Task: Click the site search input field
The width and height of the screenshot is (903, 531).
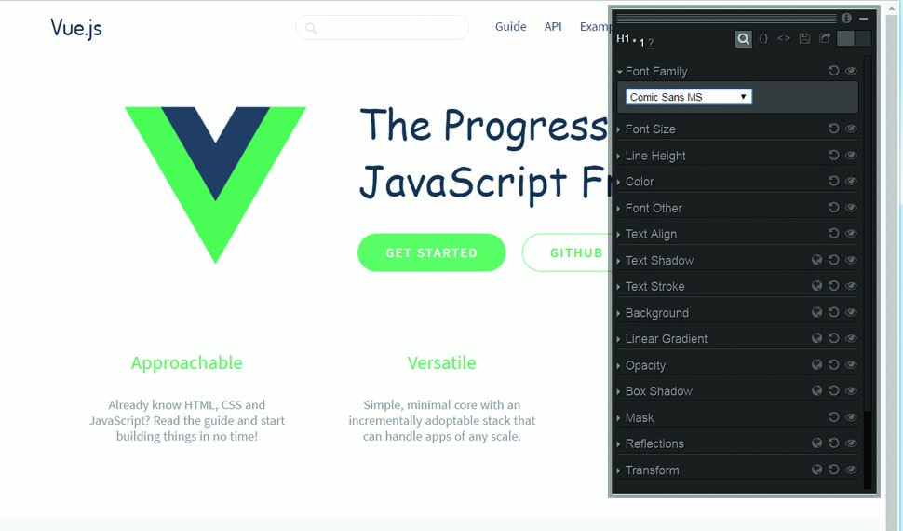Action: point(383,28)
